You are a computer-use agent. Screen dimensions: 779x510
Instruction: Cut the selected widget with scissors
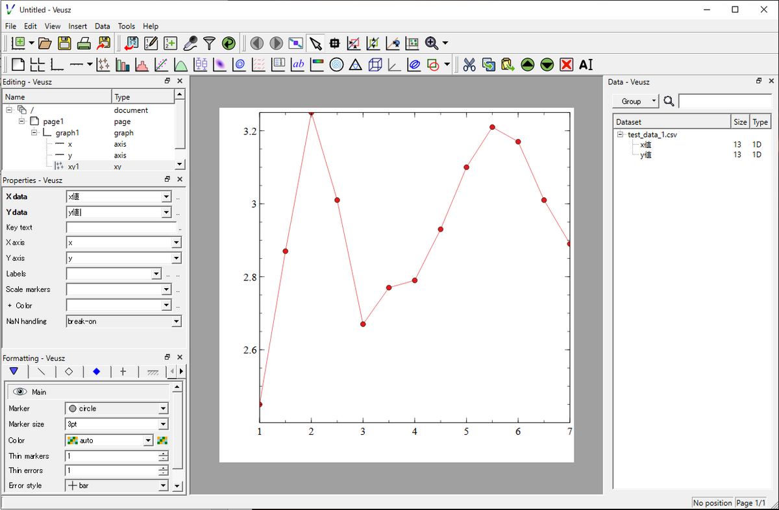pos(469,64)
